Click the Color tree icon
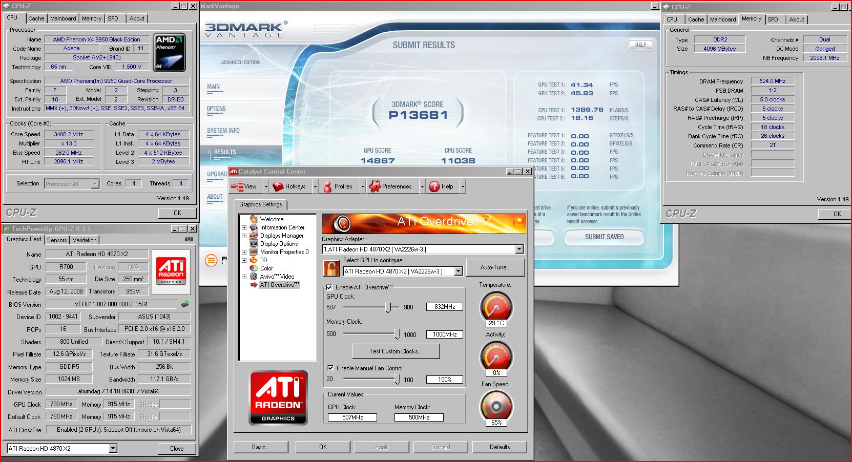The height and width of the screenshot is (462, 852). point(253,268)
